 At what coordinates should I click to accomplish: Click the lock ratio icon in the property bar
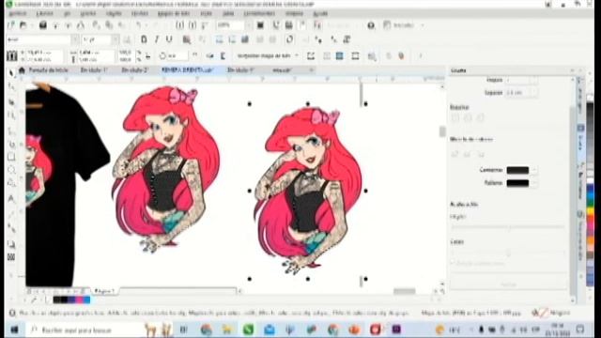click(147, 56)
